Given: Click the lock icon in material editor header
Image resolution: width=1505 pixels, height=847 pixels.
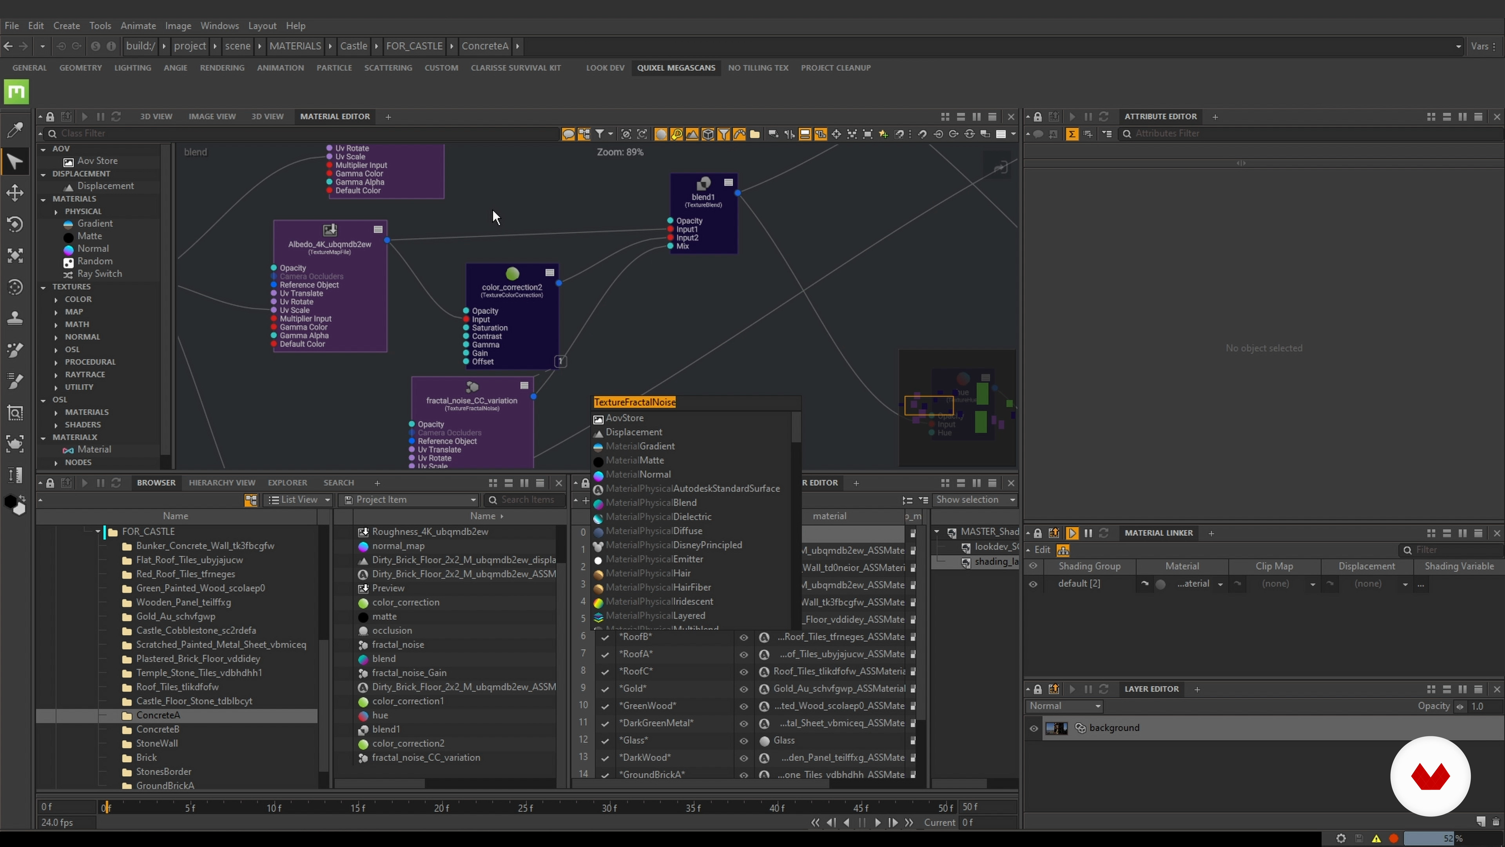Looking at the screenshot, I should click(x=50, y=117).
